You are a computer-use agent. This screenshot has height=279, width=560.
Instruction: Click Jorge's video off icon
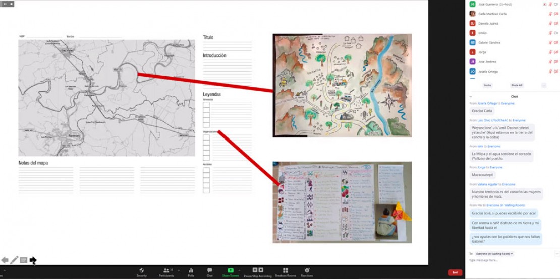(556, 52)
